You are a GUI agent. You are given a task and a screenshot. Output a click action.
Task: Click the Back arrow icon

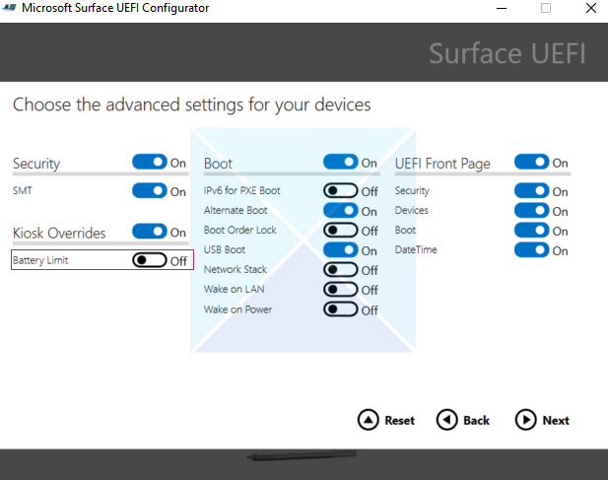click(x=446, y=420)
